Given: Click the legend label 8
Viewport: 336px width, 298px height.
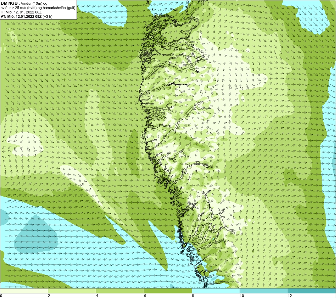Looking at the screenshot, I should point(193,296).
